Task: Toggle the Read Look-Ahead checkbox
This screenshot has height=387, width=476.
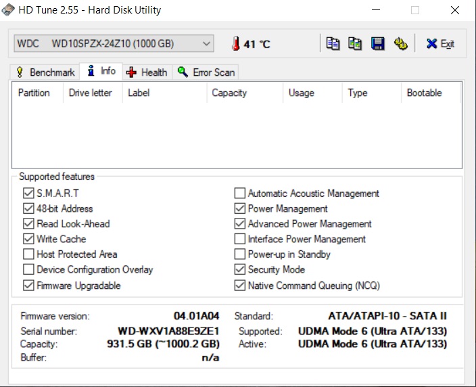Action: point(28,223)
